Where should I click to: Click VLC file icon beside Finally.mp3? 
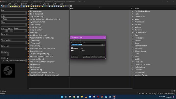click(28, 32)
